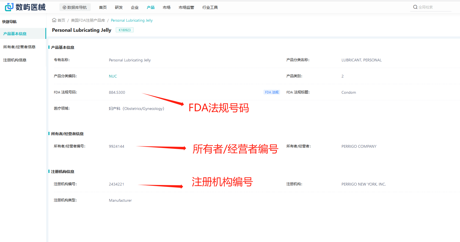Viewport: 460px width, 242px height.
Task: Click the home icon in breadcrumb
Action: pyautogui.click(x=54, y=20)
